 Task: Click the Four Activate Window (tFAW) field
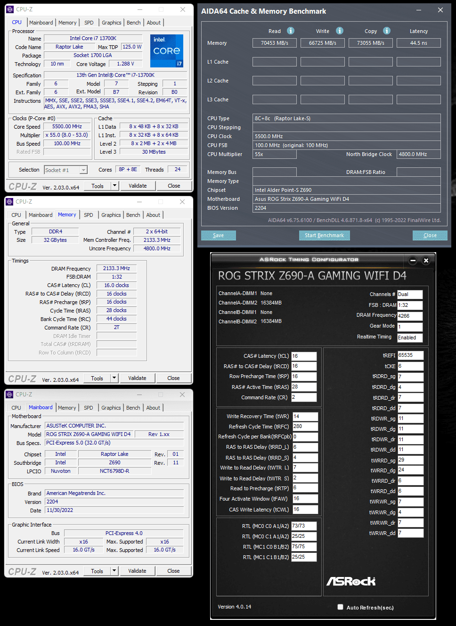tap(305, 498)
